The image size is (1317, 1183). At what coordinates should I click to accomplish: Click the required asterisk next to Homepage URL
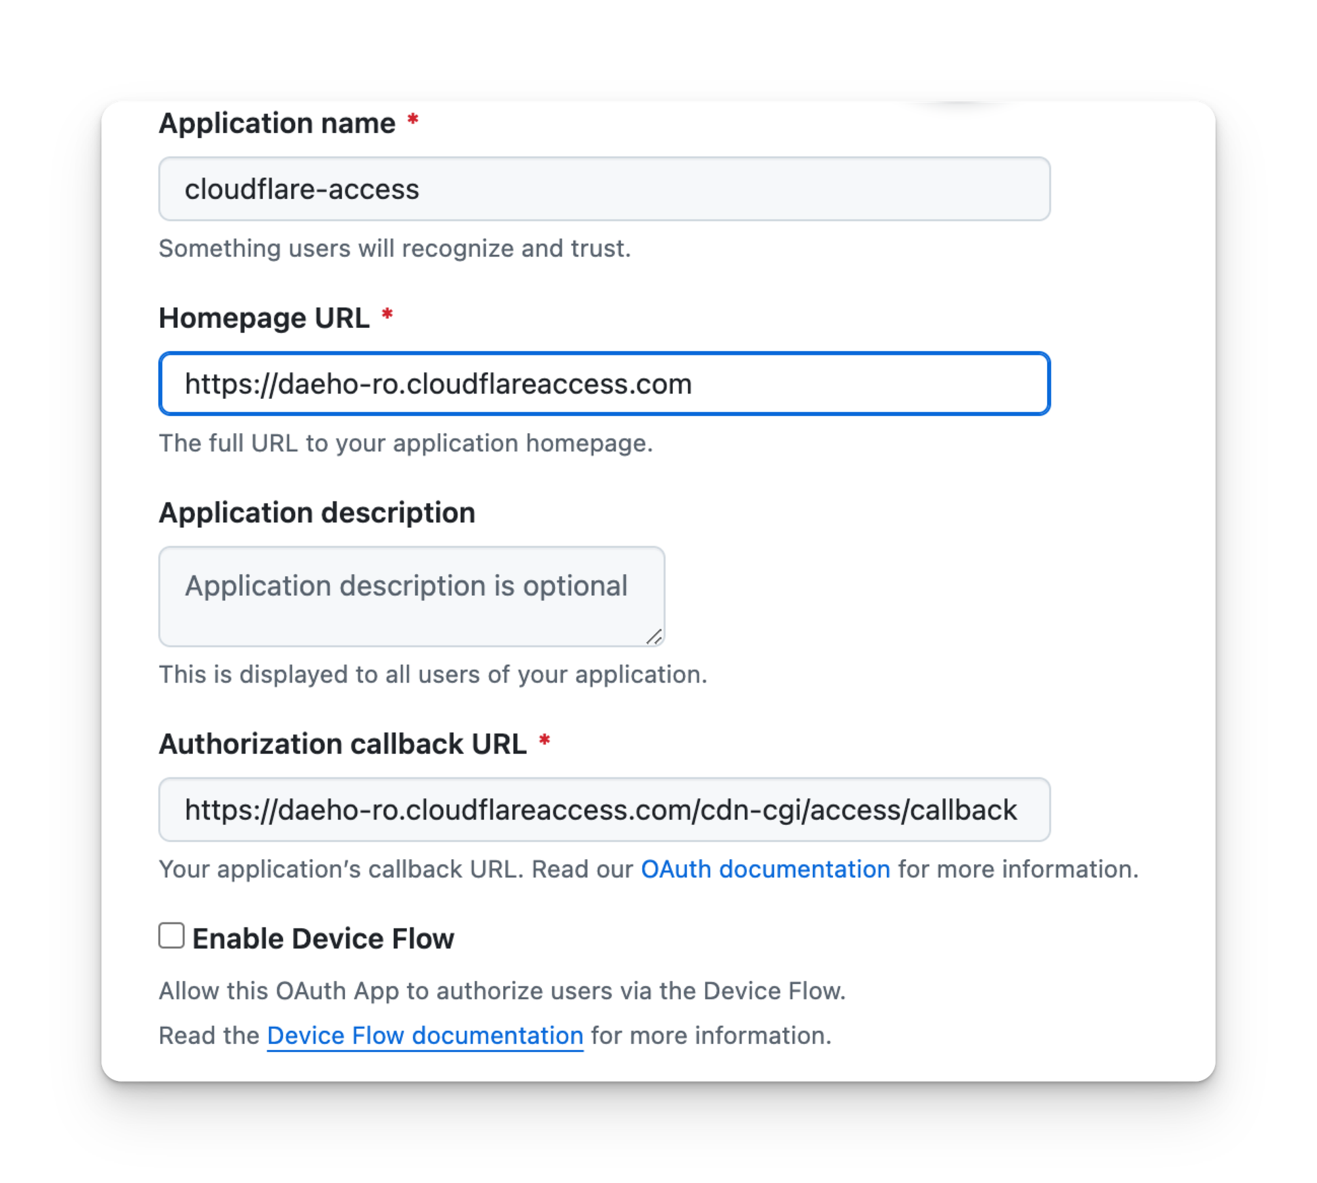(387, 315)
